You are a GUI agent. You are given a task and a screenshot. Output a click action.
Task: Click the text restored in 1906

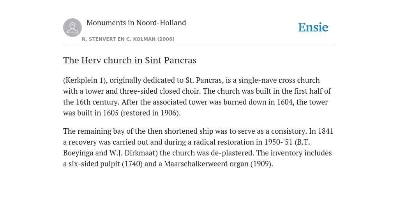pos(150,113)
